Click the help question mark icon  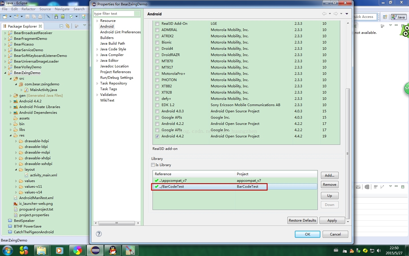click(x=99, y=234)
